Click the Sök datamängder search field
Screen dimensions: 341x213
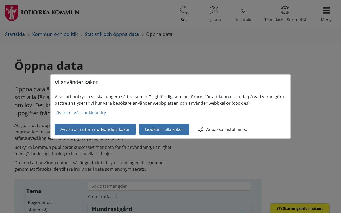(x=169, y=186)
